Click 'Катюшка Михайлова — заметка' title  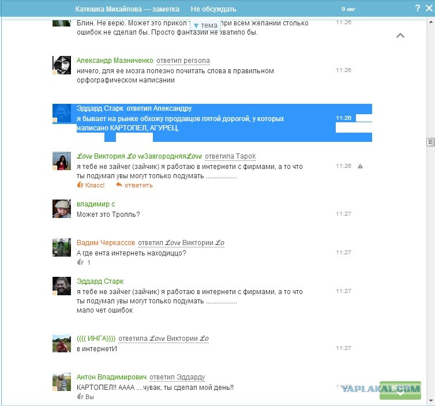[x=127, y=9]
